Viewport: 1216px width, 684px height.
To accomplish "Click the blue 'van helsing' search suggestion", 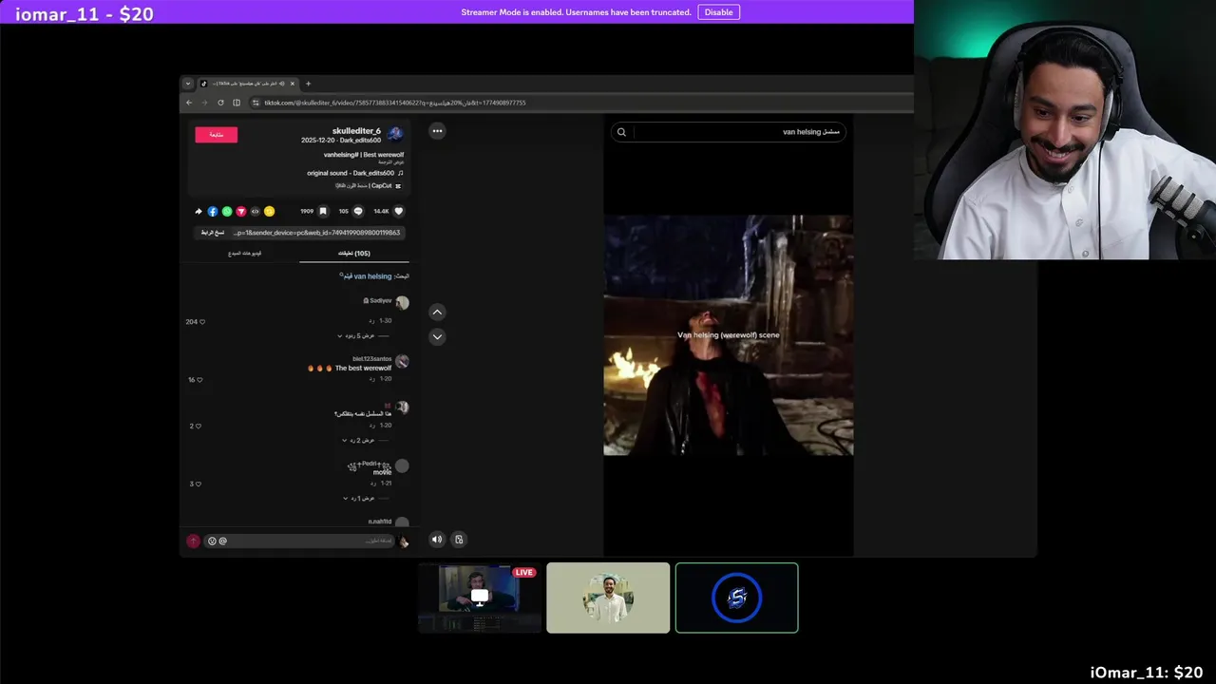I will pos(368,276).
